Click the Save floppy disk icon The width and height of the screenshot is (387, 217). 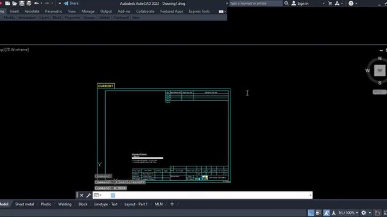tap(22, 4)
